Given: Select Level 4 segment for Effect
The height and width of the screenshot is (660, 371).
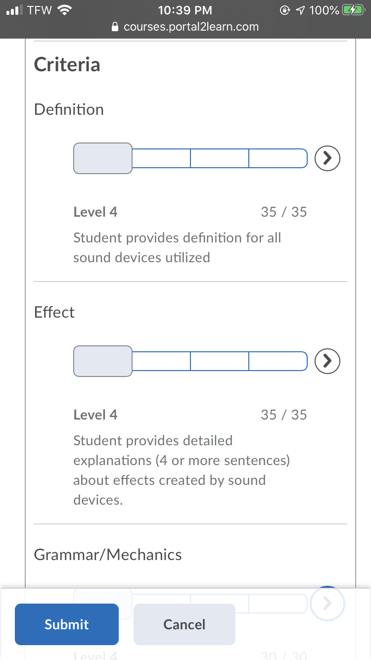Looking at the screenshot, I should (x=103, y=361).
